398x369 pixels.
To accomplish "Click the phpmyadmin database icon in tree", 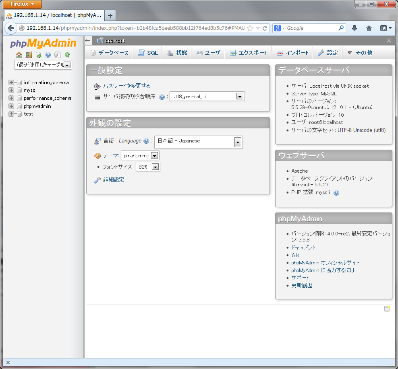I will [19, 106].
